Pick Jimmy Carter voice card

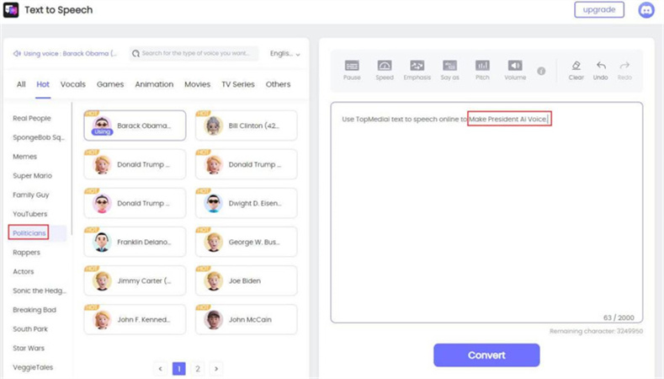click(x=135, y=280)
